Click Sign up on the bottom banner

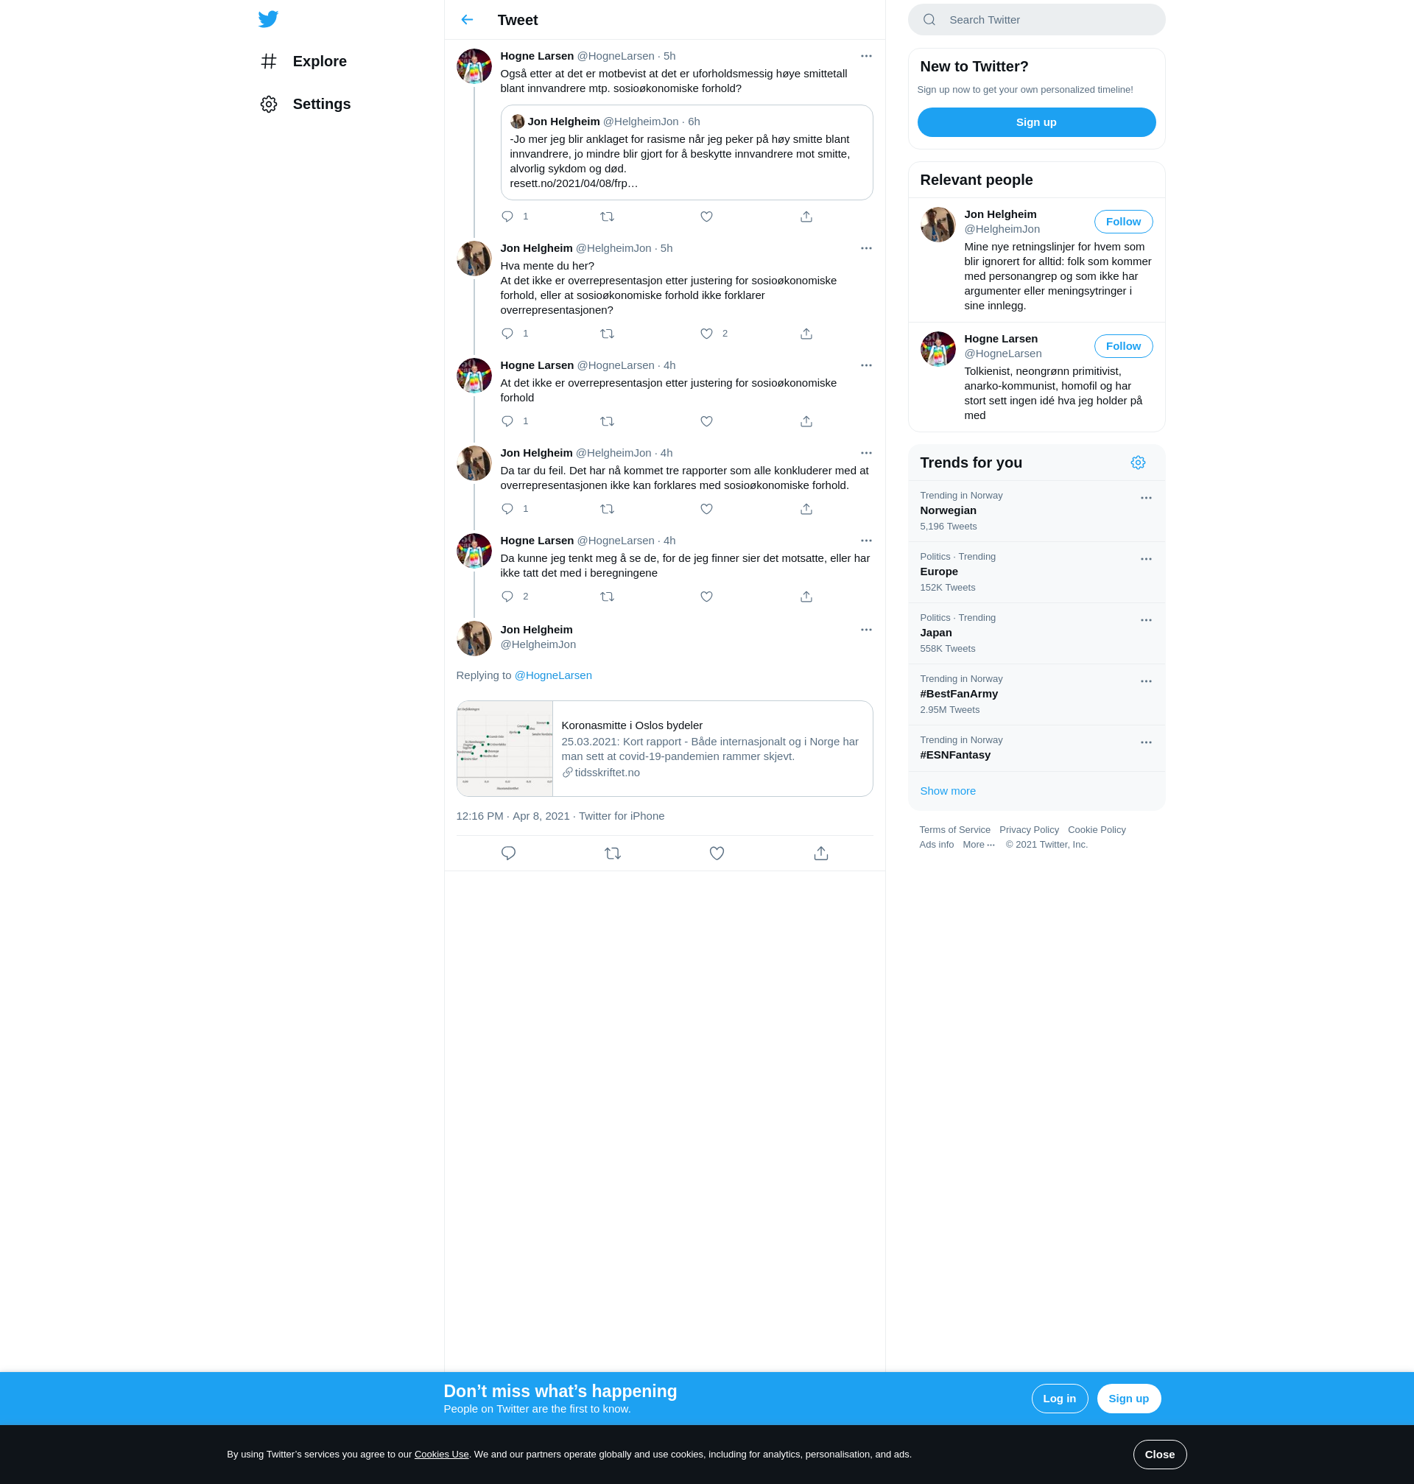coord(1128,1399)
